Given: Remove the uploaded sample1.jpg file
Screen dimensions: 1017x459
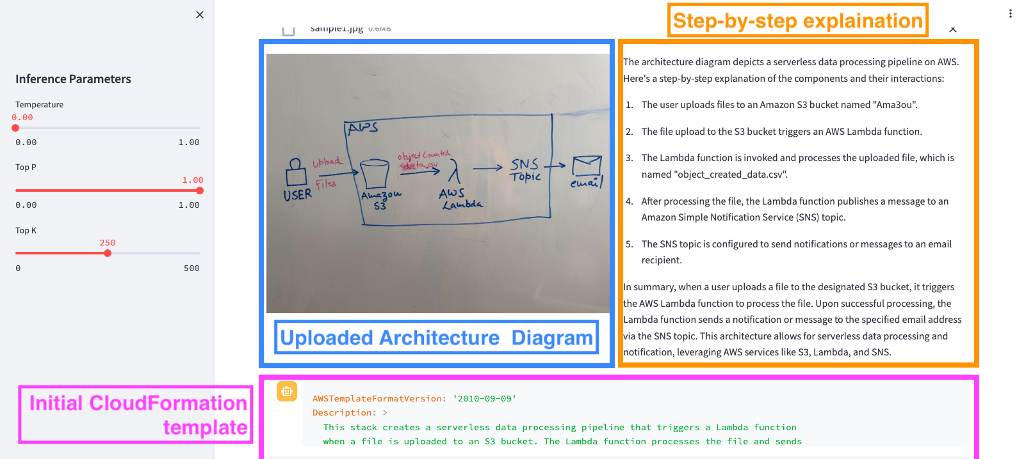Looking at the screenshot, I should (x=953, y=29).
